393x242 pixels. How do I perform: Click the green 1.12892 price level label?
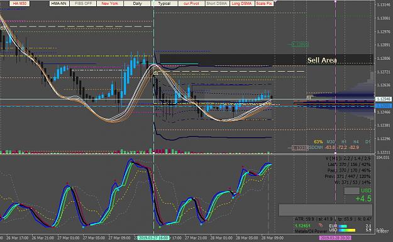point(300,45)
